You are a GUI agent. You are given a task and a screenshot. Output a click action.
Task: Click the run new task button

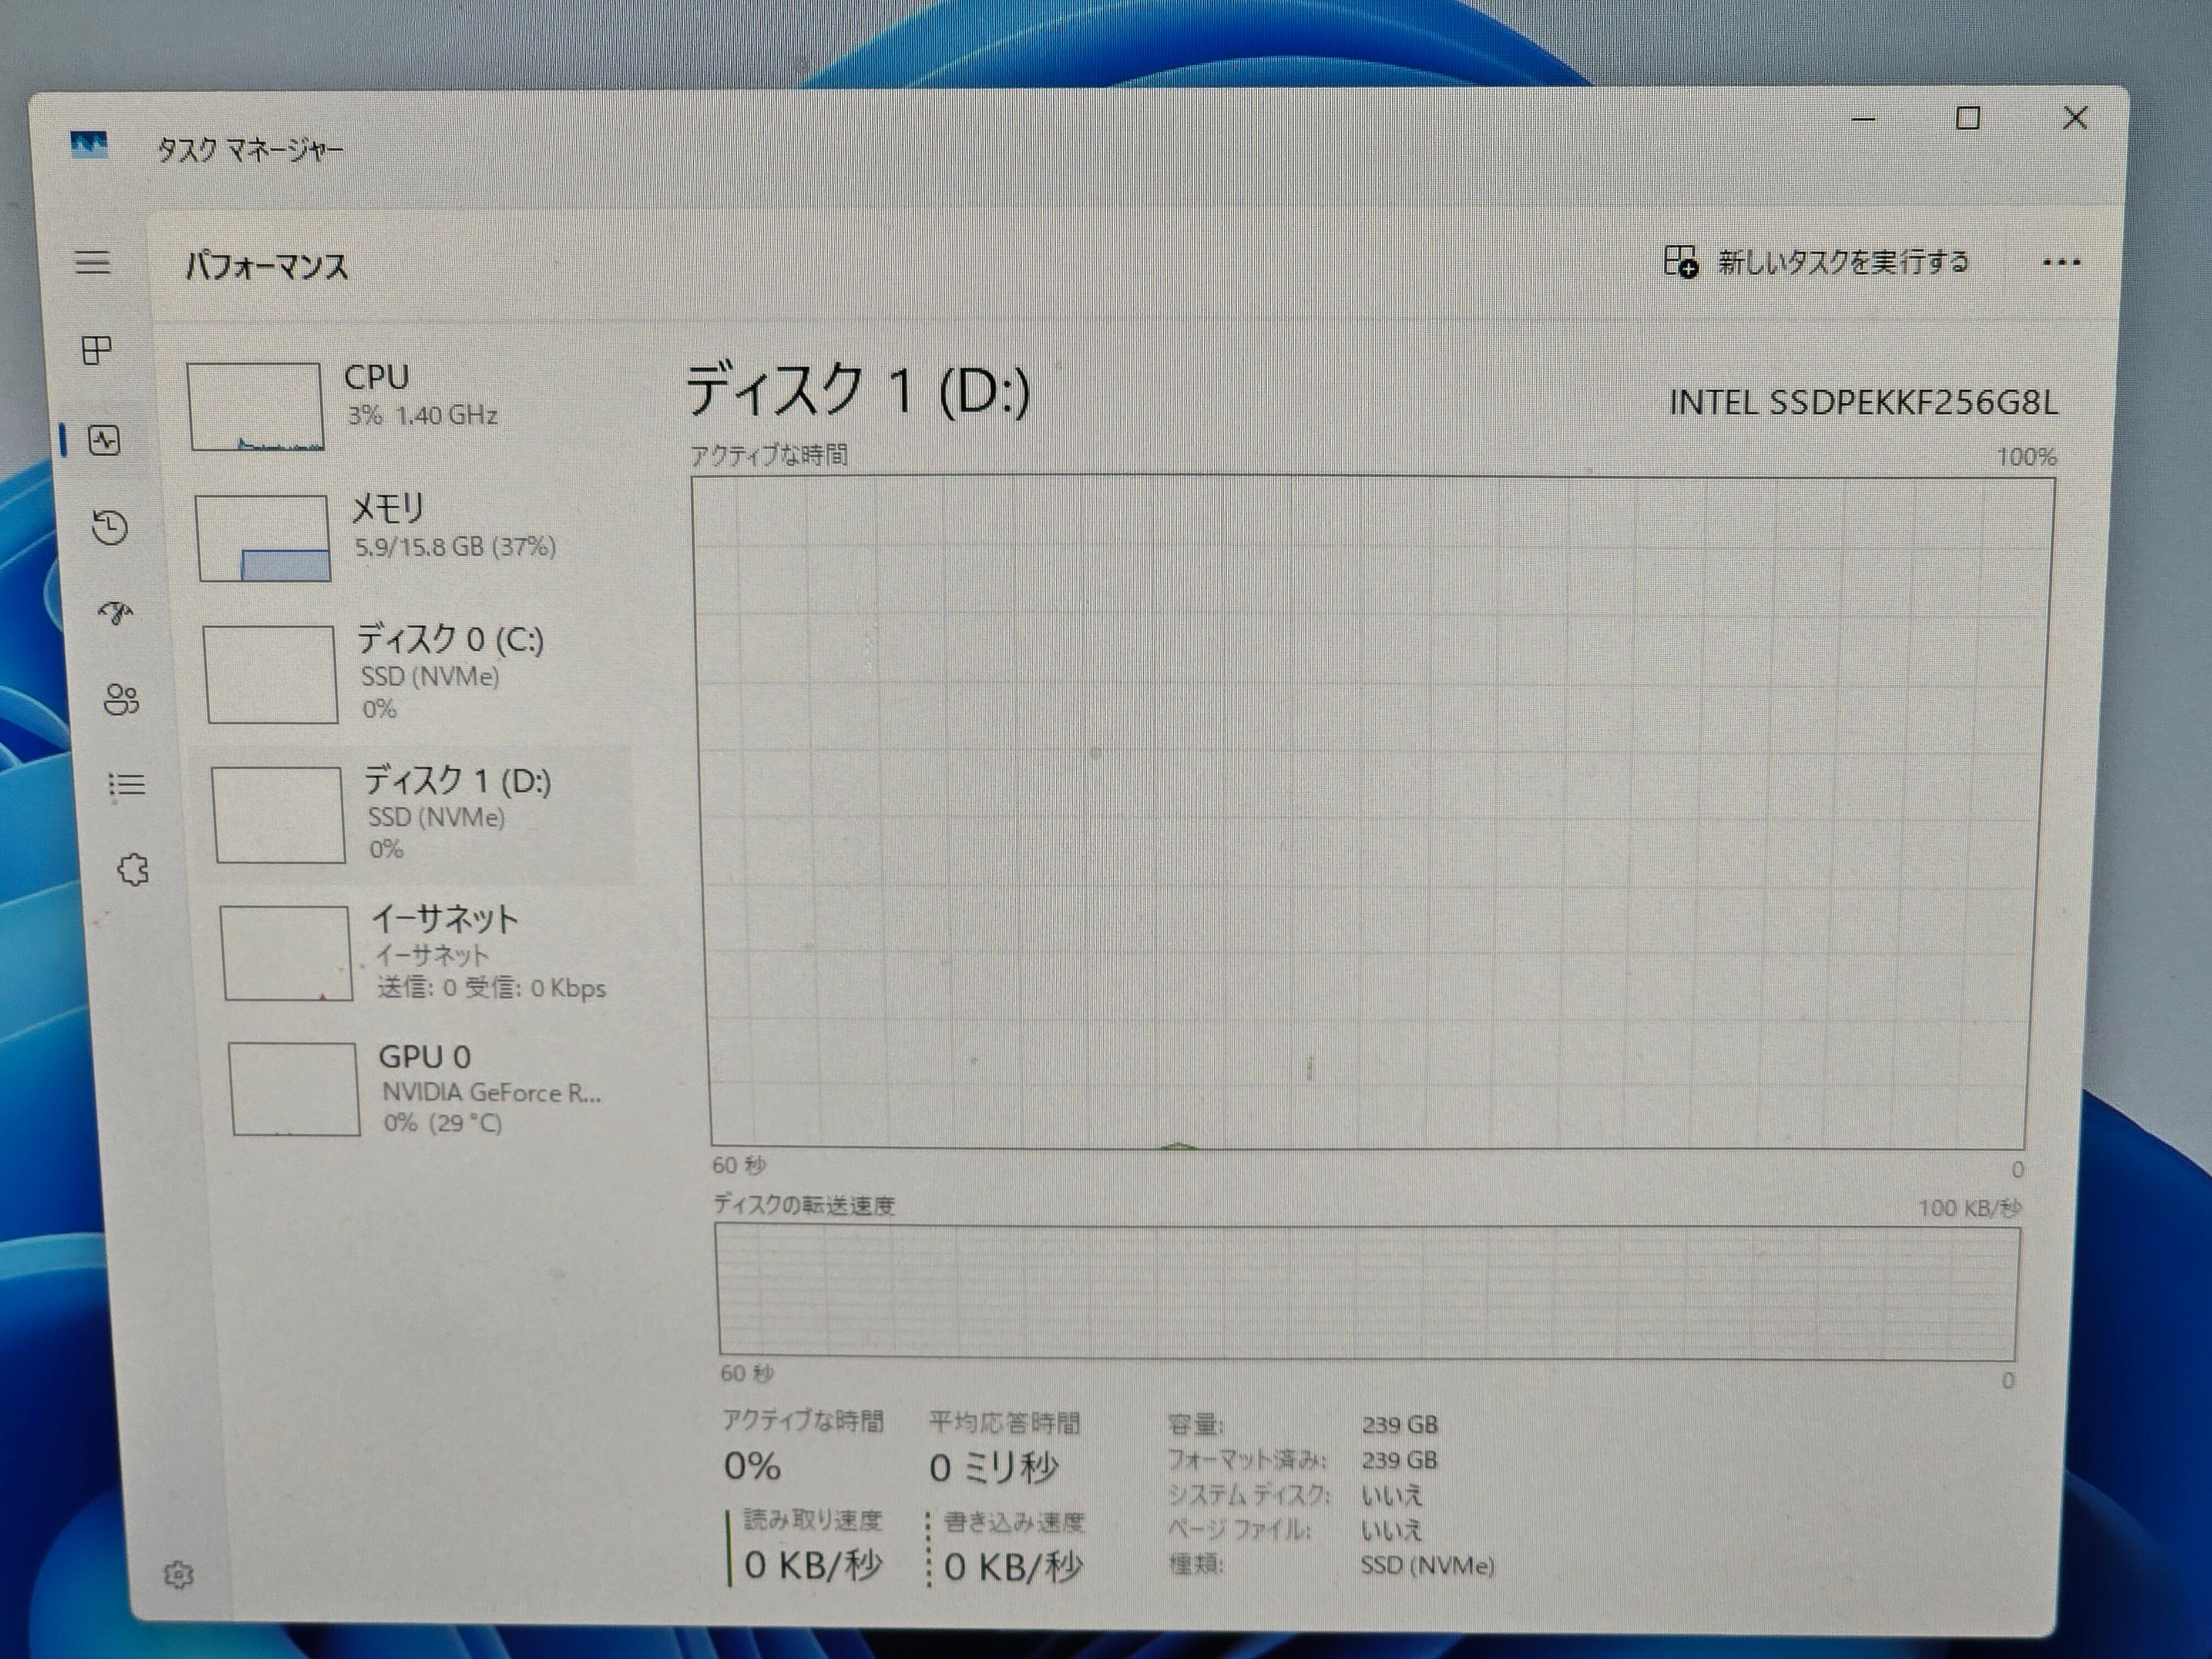(x=1816, y=262)
